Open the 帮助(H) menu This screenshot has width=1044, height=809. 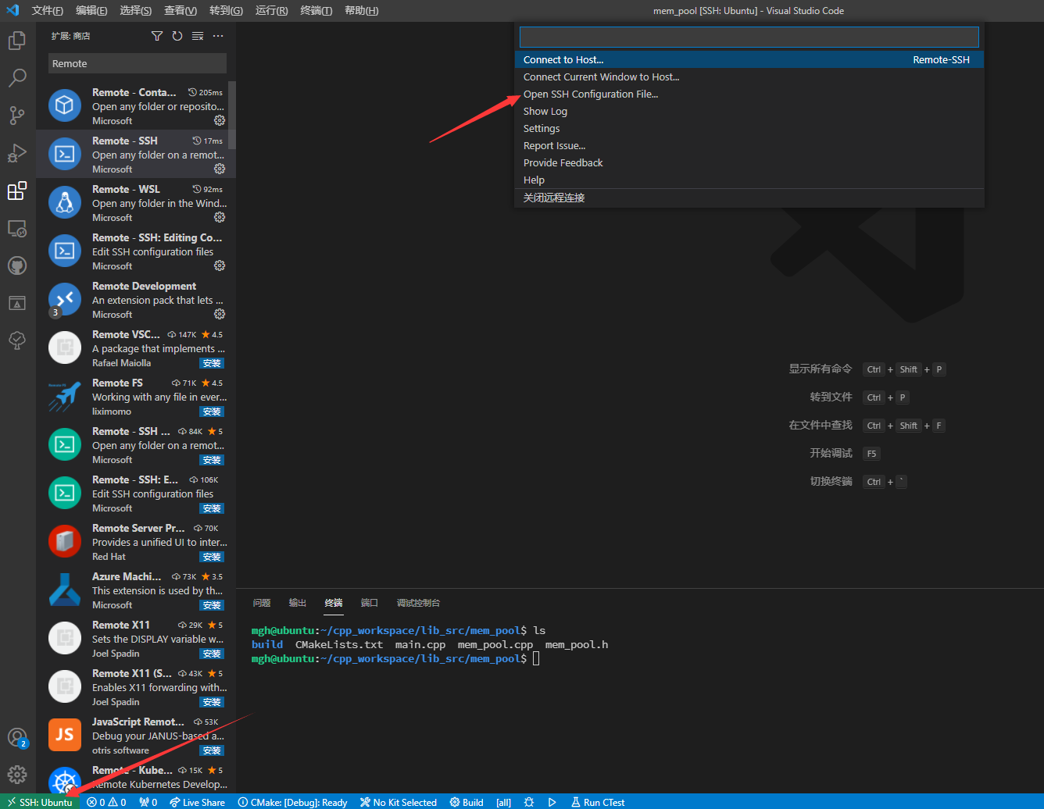(361, 10)
